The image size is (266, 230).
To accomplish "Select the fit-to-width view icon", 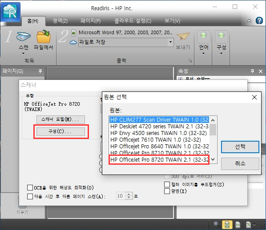I will (x=238, y=225).
